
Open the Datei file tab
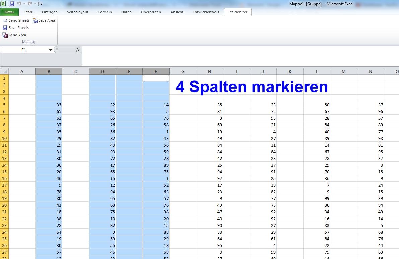point(9,12)
